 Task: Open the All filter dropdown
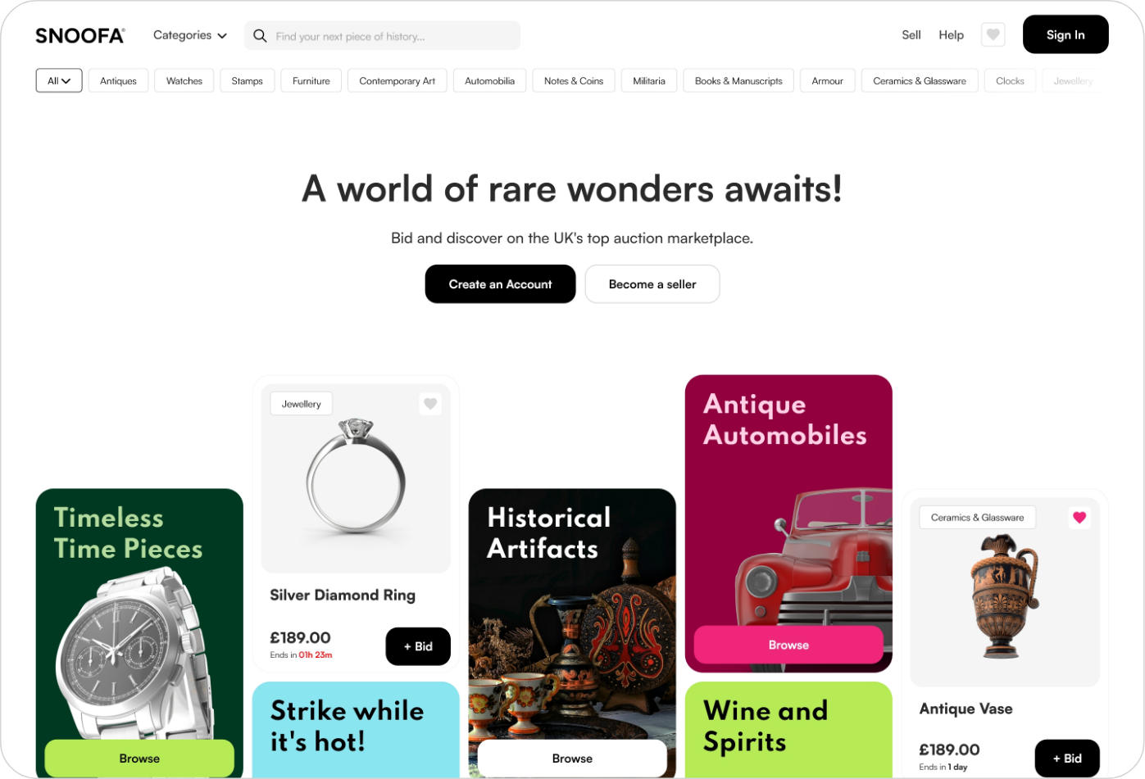coord(59,81)
